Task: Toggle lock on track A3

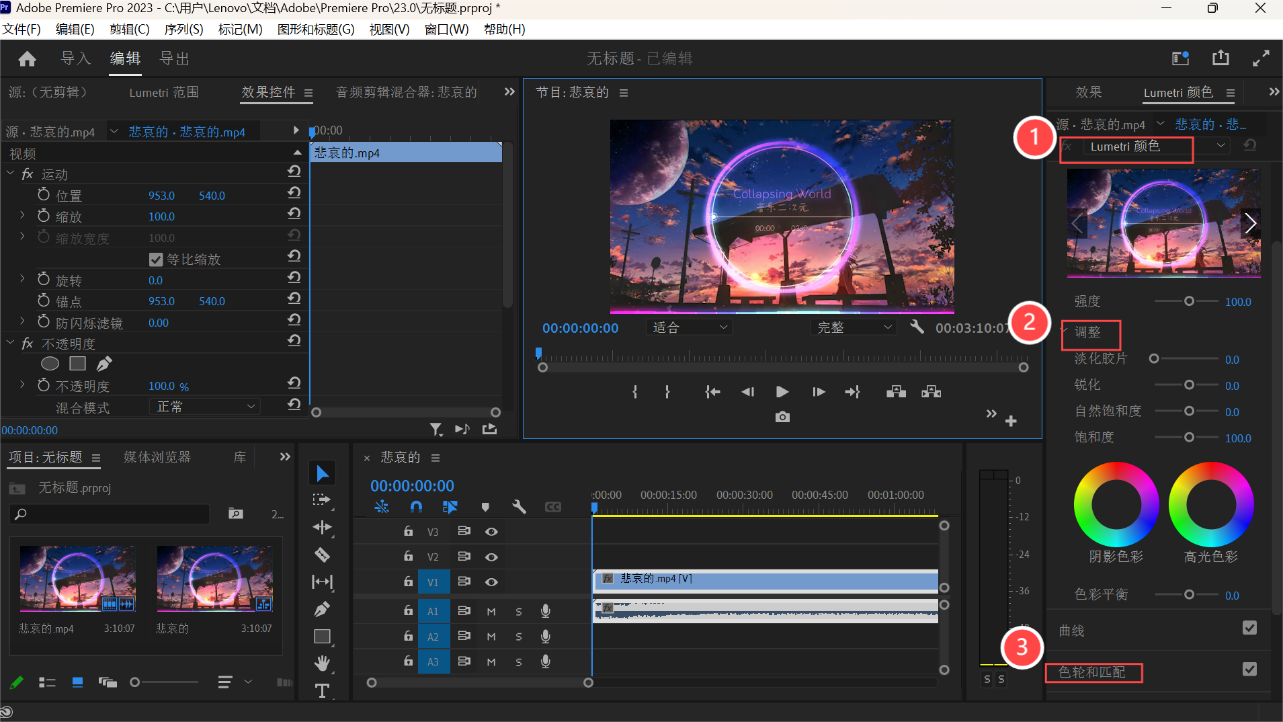Action: click(409, 661)
